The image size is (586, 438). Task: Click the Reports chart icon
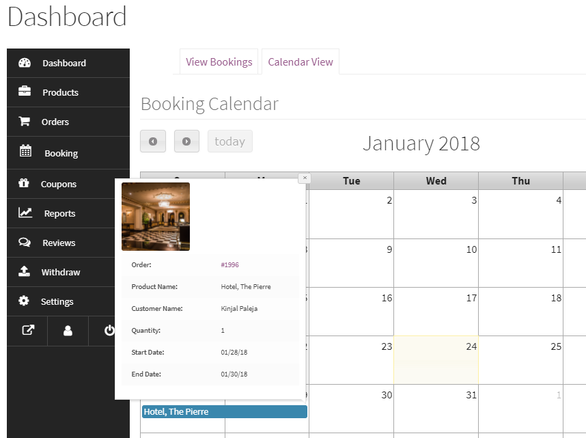[25, 213]
